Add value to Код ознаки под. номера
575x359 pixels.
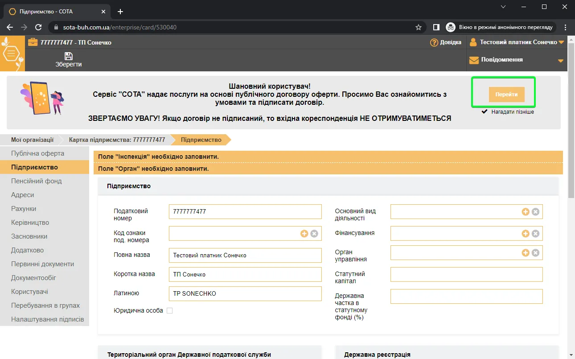(x=304, y=233)
